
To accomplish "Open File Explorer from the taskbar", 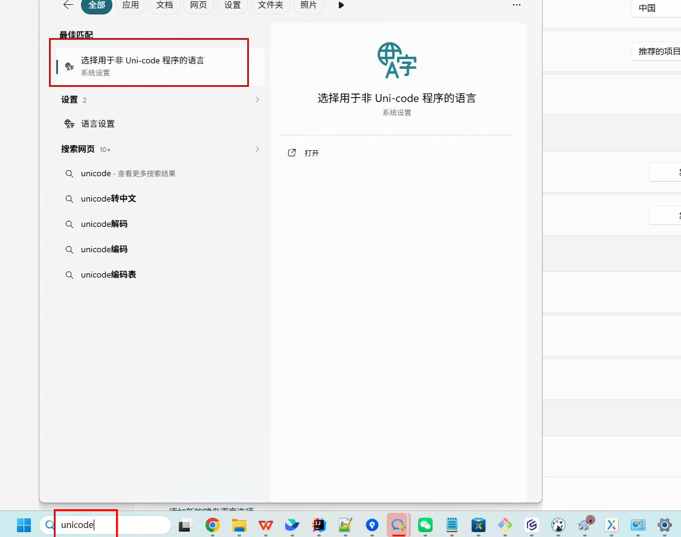I will [239, 525].
